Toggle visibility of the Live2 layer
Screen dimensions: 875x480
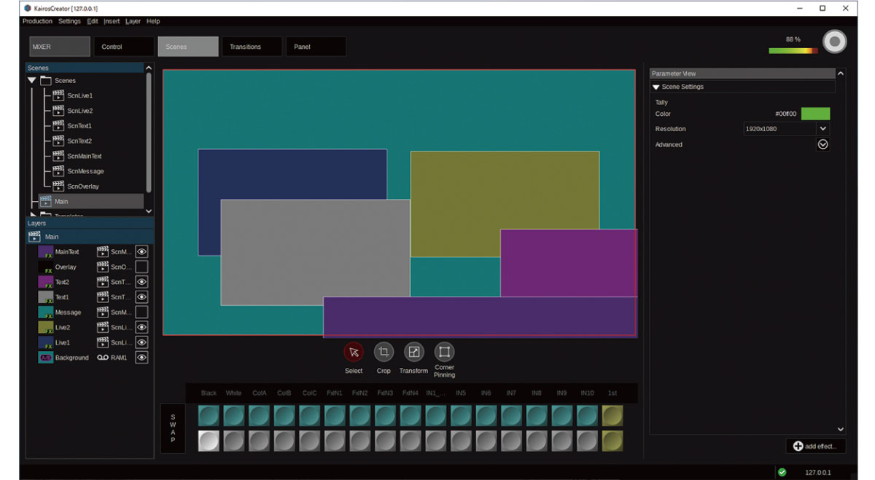pyautogui.click(x=141, y=328)
